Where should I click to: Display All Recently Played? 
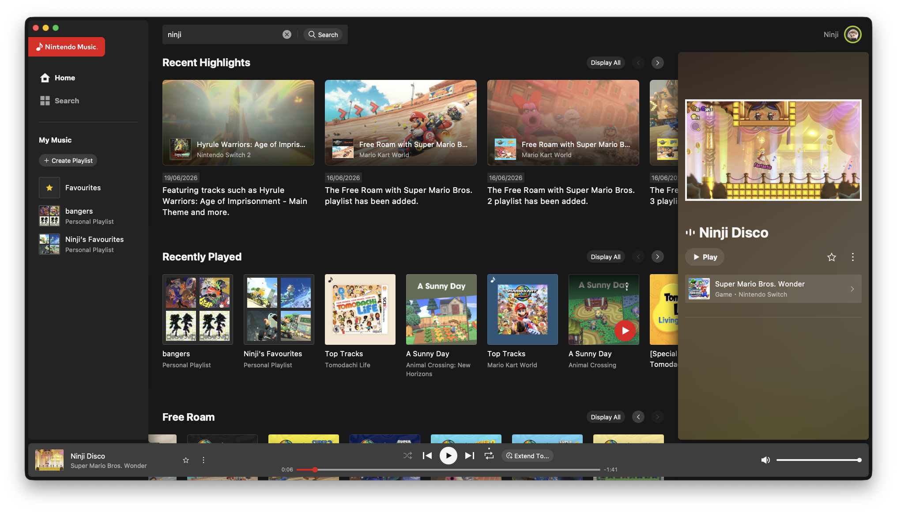click(x=606, y=257)
